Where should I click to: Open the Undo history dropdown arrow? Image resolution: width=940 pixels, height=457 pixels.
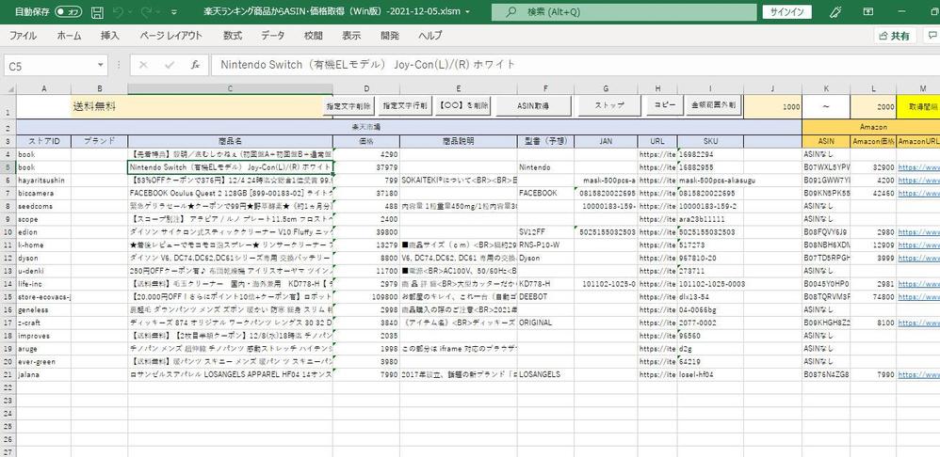click(x=131, y=12)
